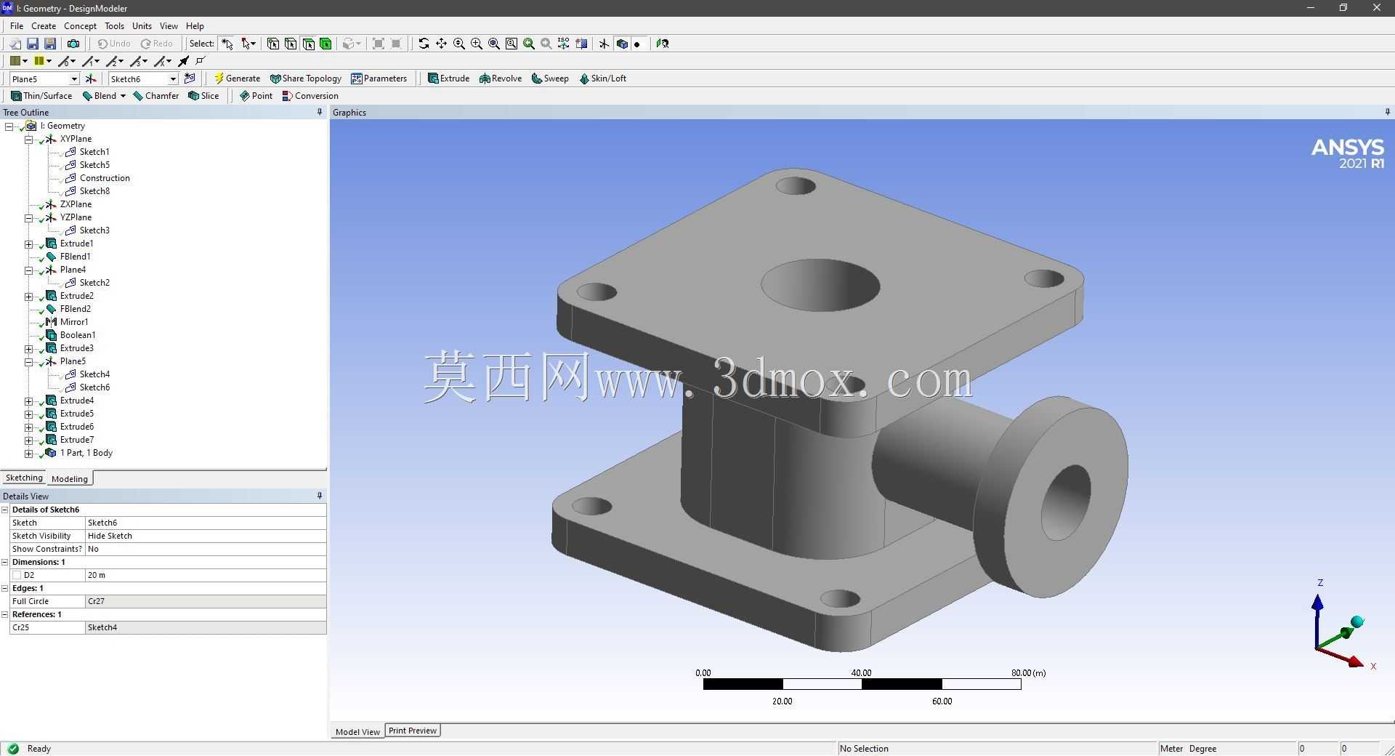Viewport: 1395px width, 756px height.
Task: Select the Mirror1 tree item
Action: (x=74, y=322)
